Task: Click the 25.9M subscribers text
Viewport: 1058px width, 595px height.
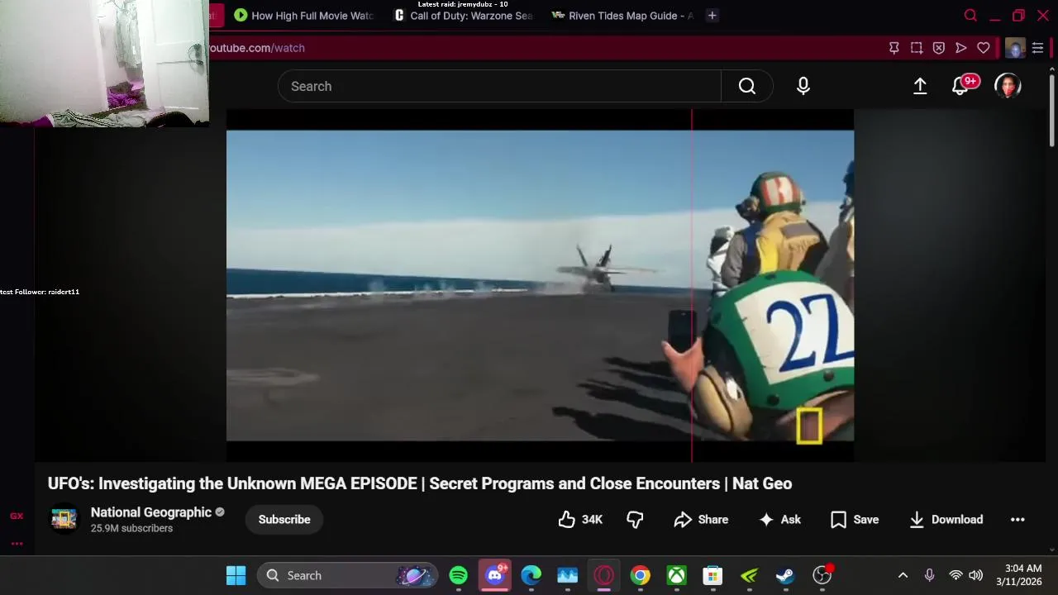Action: tap(131, 528)
